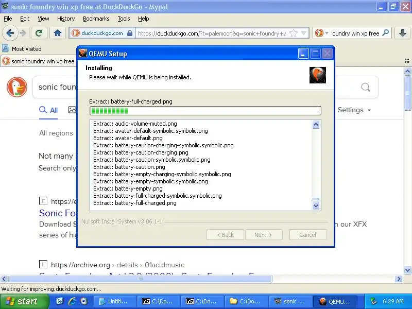Click the DuckDuckGo page search magnifier button
Viewport: 412px width, 309px height.
point(366,87)
